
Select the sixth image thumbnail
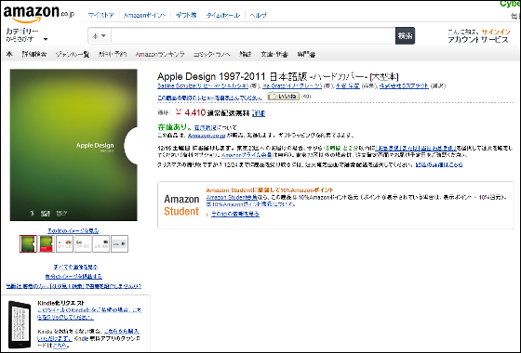[119, 243]
